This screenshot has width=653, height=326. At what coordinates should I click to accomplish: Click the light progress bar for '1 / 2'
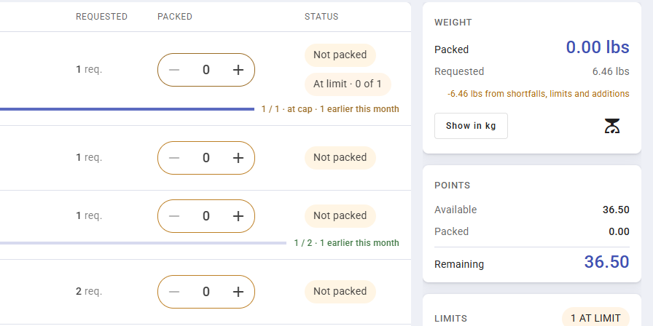tap(143, 243)
